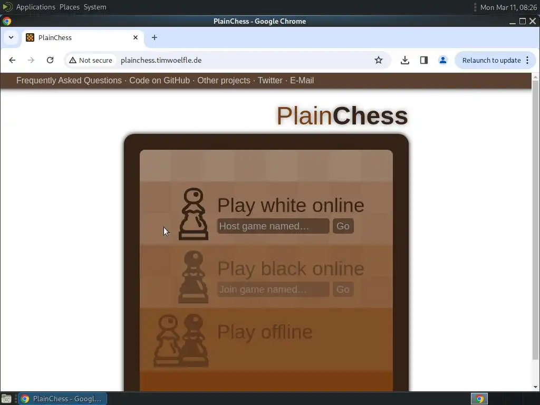
Task: Open Chrome three-dot menu
Action: click(x=527, y=60)
